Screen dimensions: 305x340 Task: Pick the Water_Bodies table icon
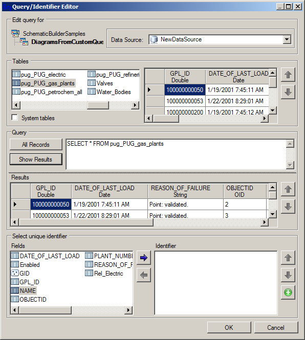92,92
